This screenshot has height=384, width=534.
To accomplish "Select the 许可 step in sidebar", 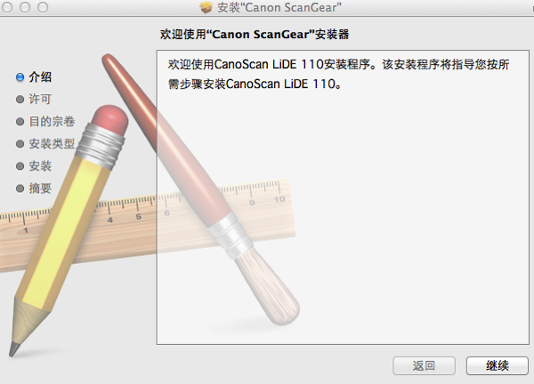I will tap(40, 99).
